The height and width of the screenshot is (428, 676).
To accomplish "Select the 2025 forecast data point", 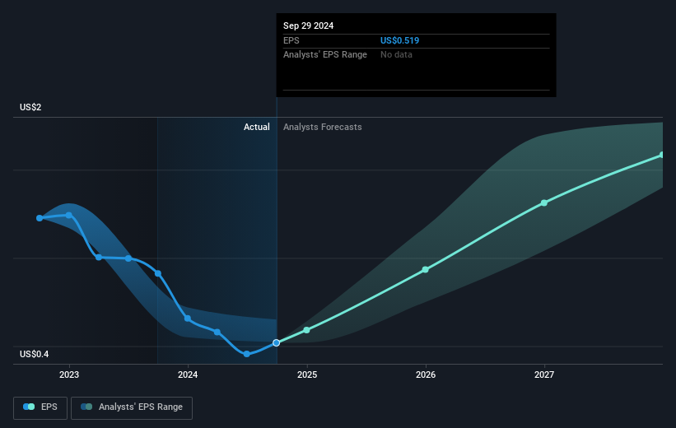I will [x=306, y=330].
